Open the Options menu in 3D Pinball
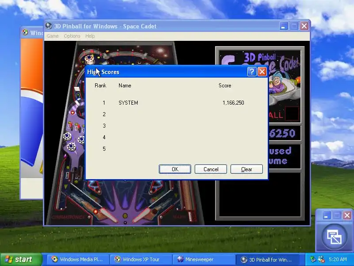This screenshot has width=354, height=266. click(72, 36)
